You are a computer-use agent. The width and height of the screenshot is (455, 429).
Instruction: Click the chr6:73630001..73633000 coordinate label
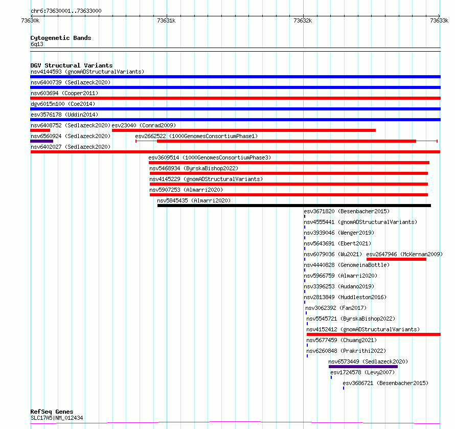coord(66,11)
